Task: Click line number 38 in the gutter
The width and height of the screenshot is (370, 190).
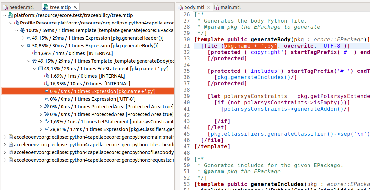Action: coord(186,90)
